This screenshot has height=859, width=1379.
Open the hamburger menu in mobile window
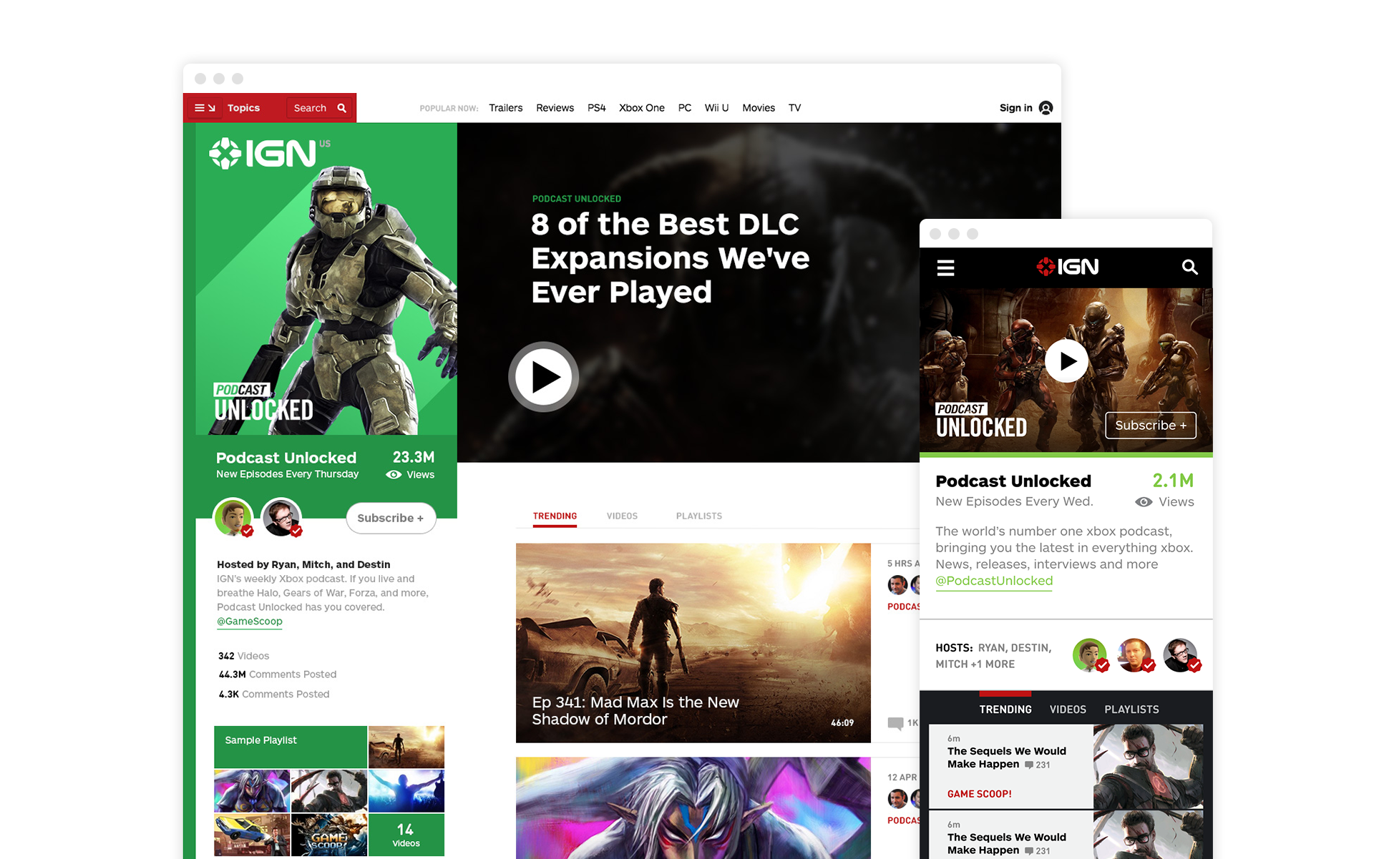point(945,267)
